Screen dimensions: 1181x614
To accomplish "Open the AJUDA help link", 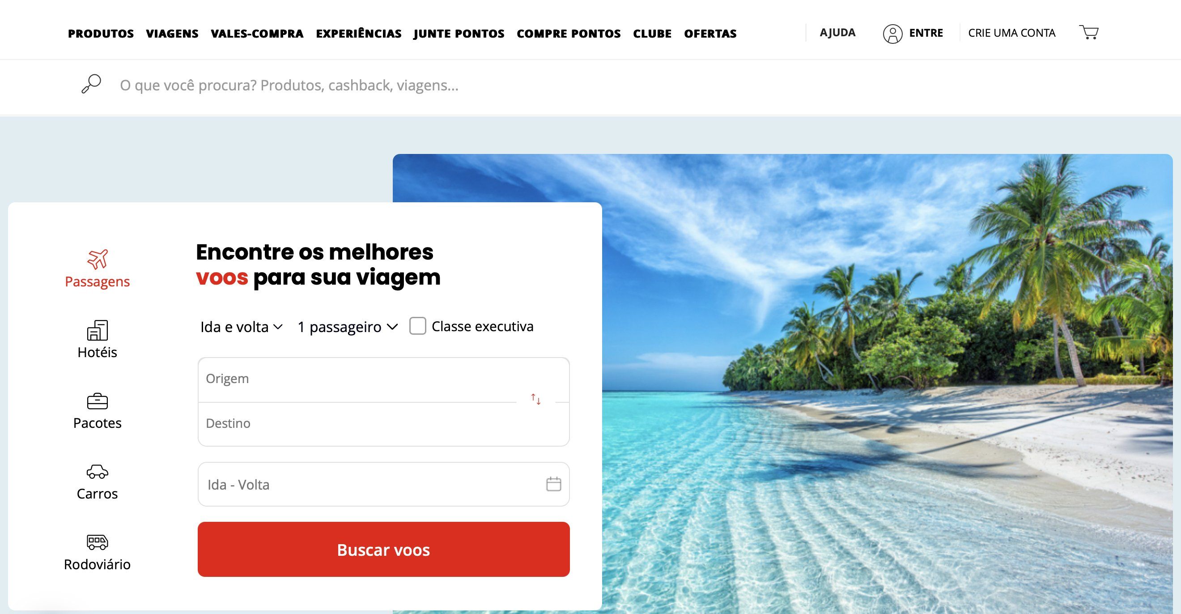I will [837, 33].
